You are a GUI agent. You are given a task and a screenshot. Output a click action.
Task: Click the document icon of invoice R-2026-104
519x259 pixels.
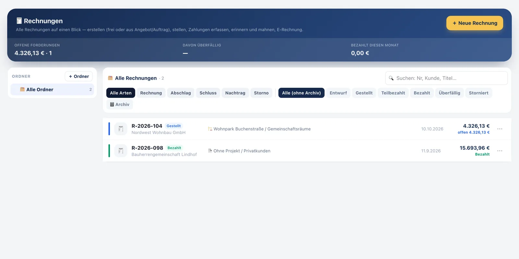click(x=121, y=129)
